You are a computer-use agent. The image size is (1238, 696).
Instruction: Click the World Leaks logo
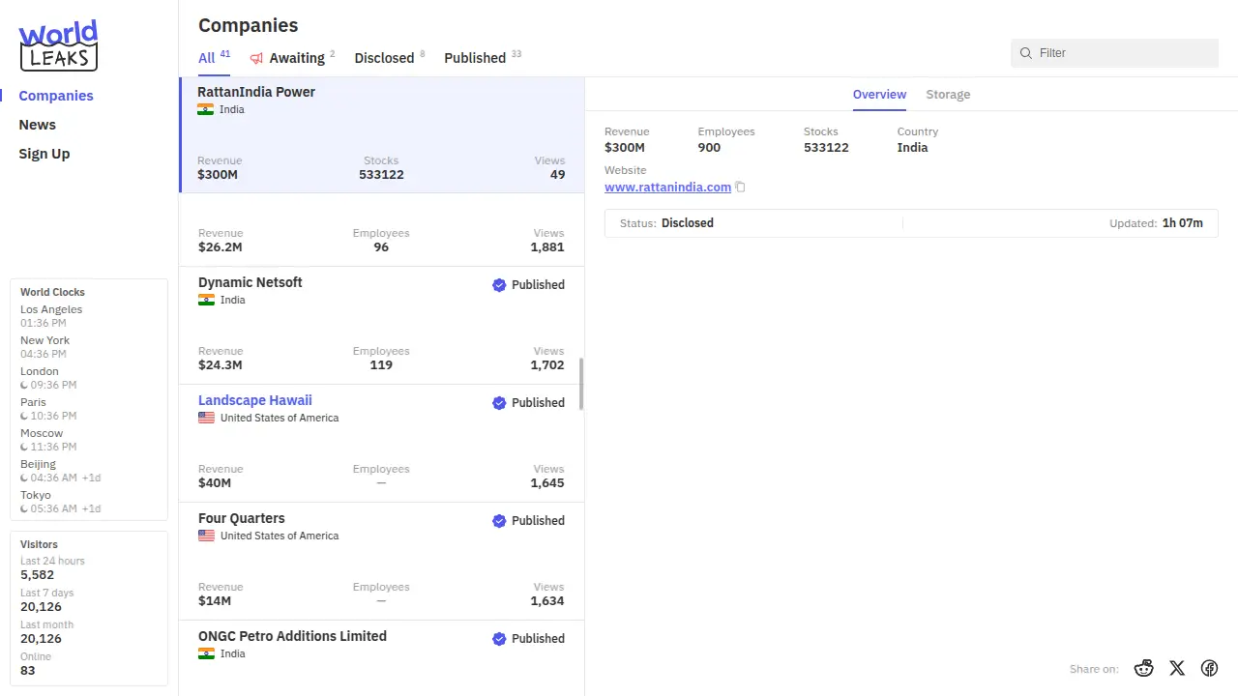(58, 45)
